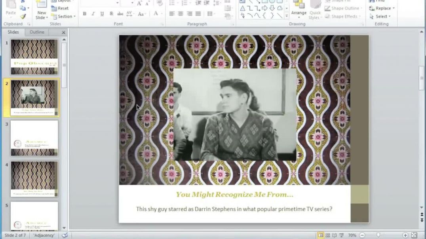The image size is (426, 239).
Task: Select the isosceles triangle shape
Action: coord(243,8)
